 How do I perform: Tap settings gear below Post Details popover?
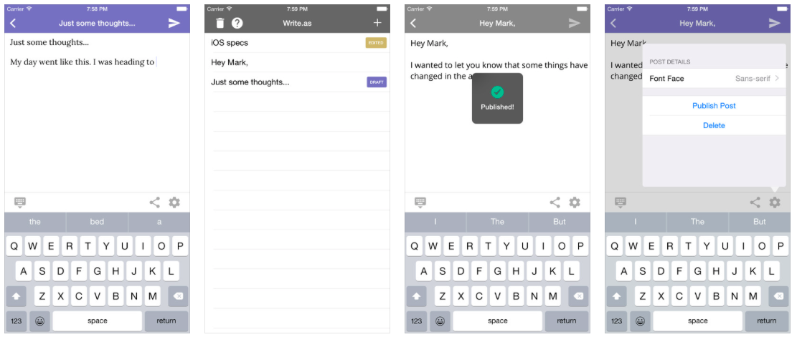pos(775,202)
